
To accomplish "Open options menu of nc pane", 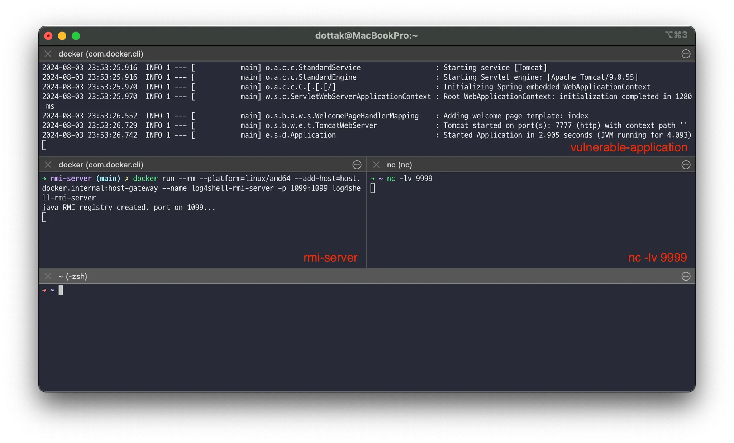I will [686, 165].
